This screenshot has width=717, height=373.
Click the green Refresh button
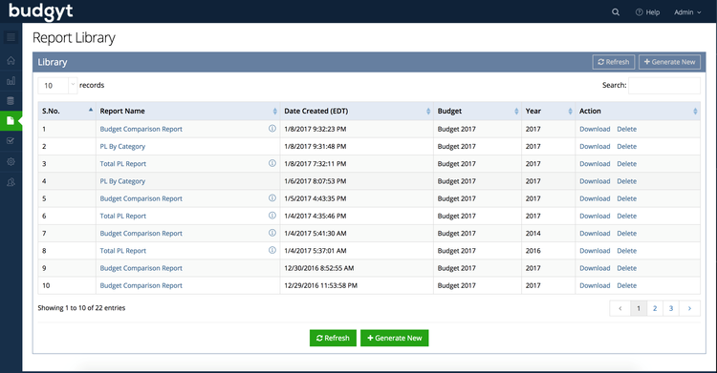(x=333, y=338)
